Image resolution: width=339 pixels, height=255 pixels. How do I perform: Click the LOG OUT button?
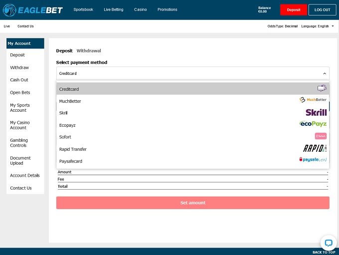click(322, 9)
